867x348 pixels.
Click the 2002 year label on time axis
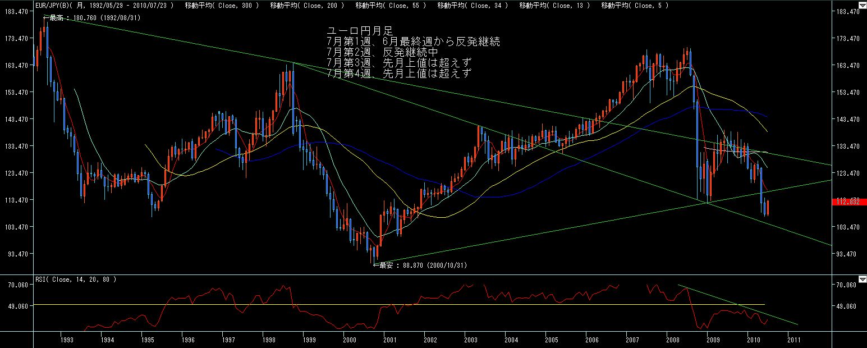pos(430,340)
